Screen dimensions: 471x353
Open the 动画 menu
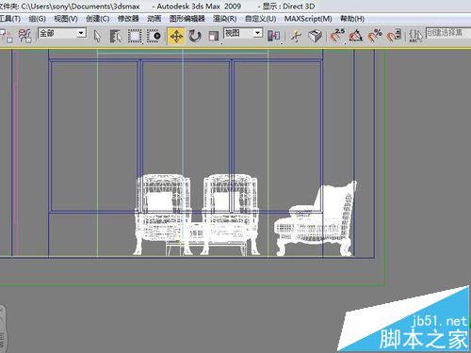click(154, 19)
